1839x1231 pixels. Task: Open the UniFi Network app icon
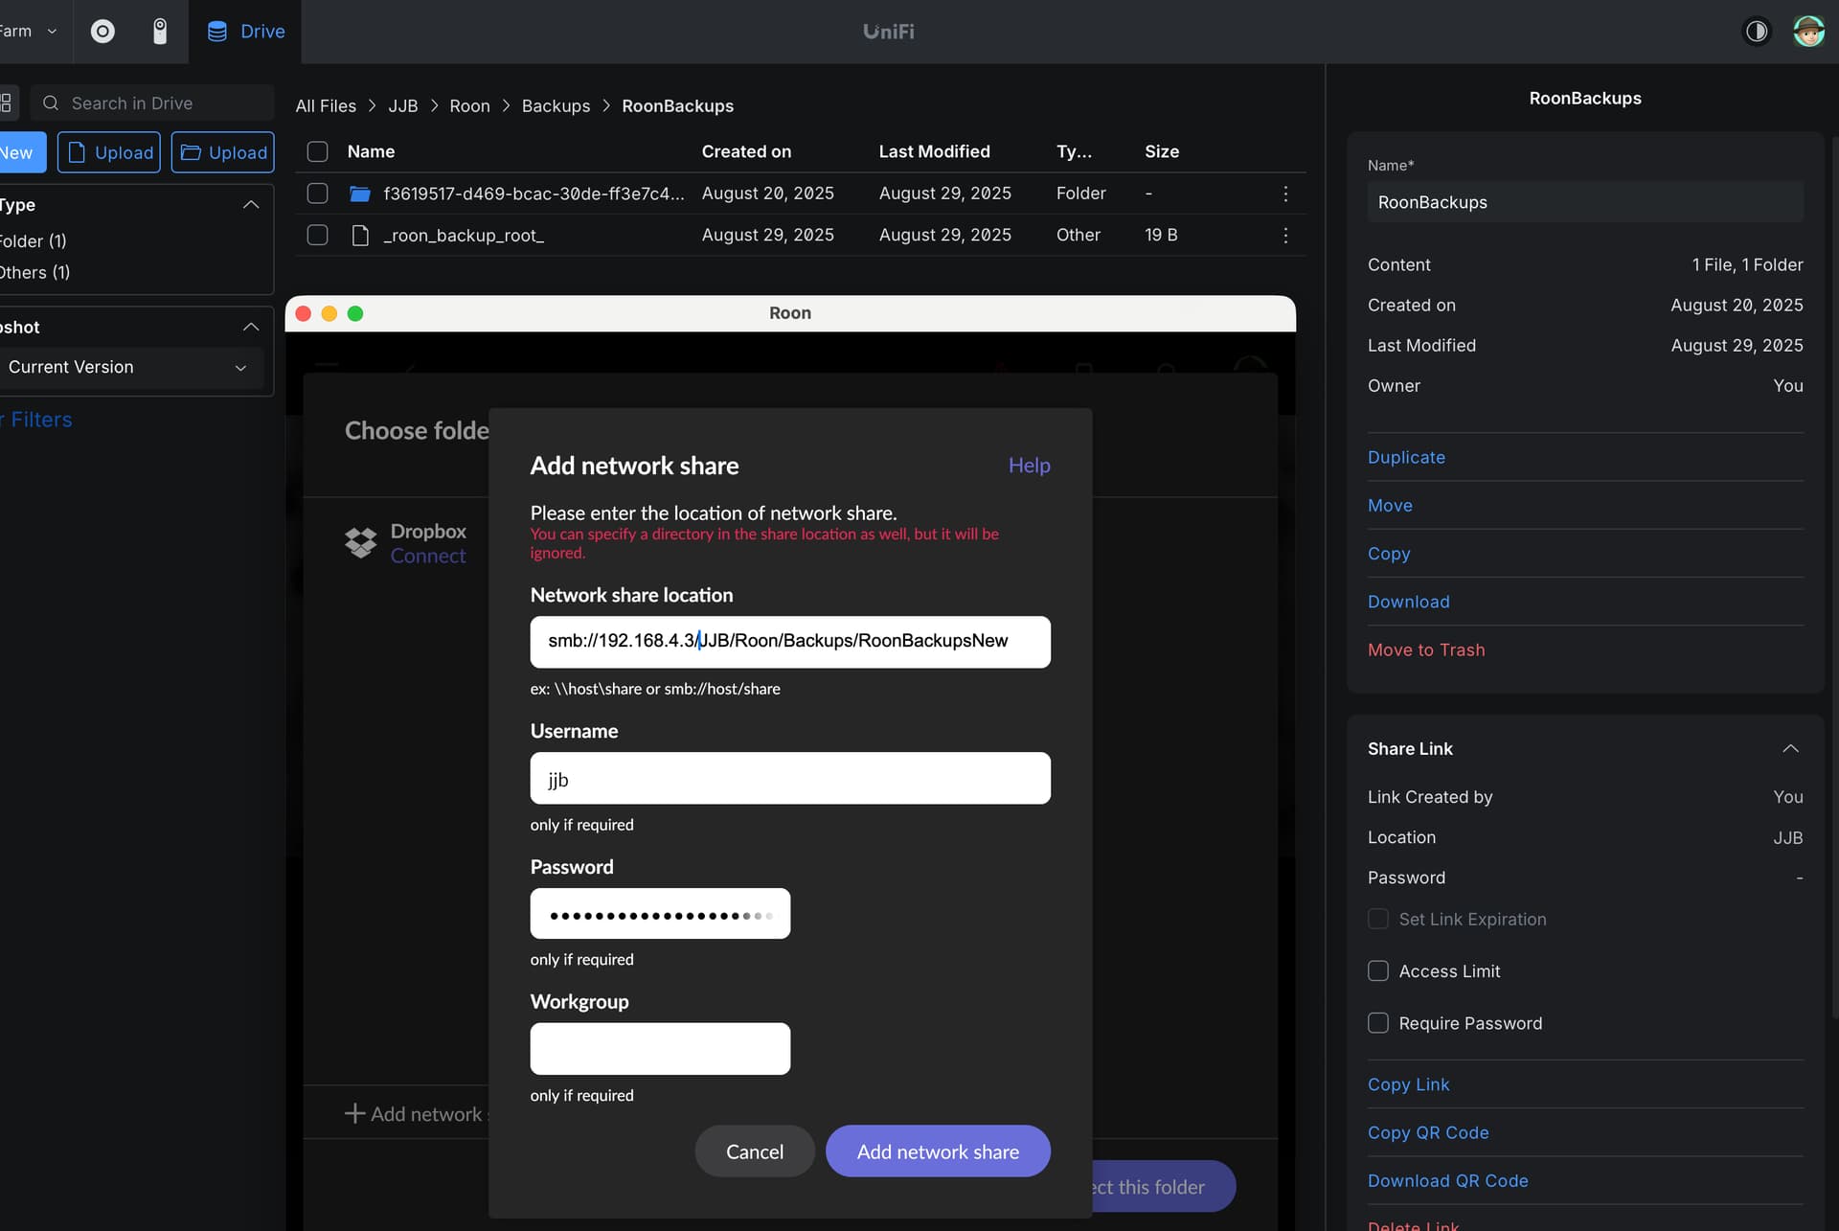[x=102, y=32]
